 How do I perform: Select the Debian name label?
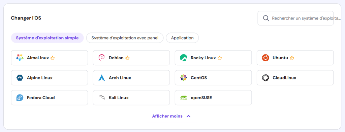[116, 58]
